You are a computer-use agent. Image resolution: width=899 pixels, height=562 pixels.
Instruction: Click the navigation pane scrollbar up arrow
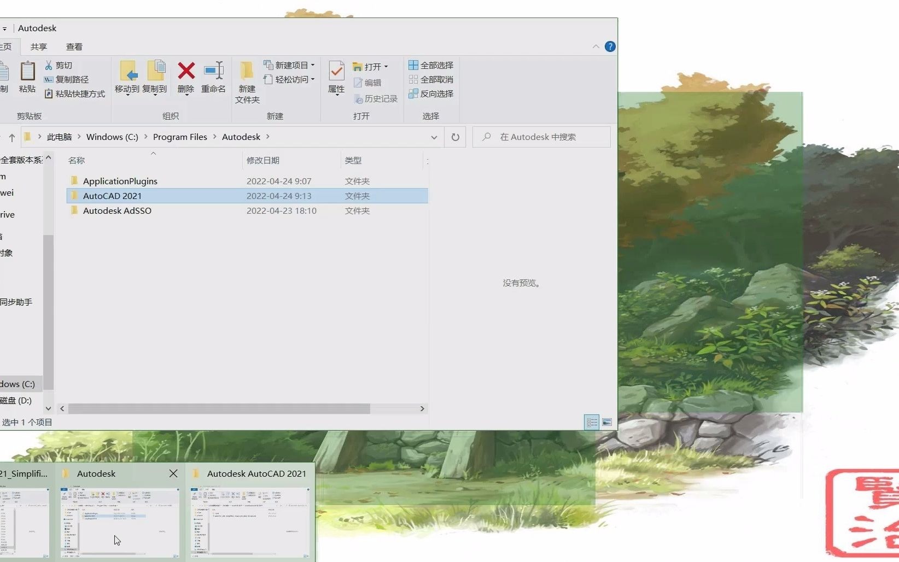(48, 157)
